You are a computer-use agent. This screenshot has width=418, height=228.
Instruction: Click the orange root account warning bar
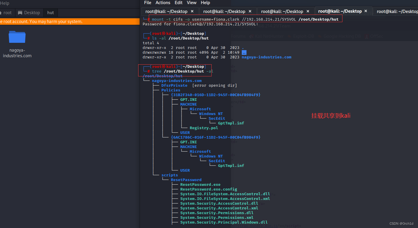70,22
